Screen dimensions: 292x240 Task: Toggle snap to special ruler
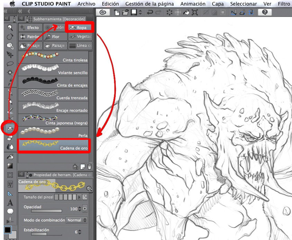pyautogui.click(x=242, y=12)
